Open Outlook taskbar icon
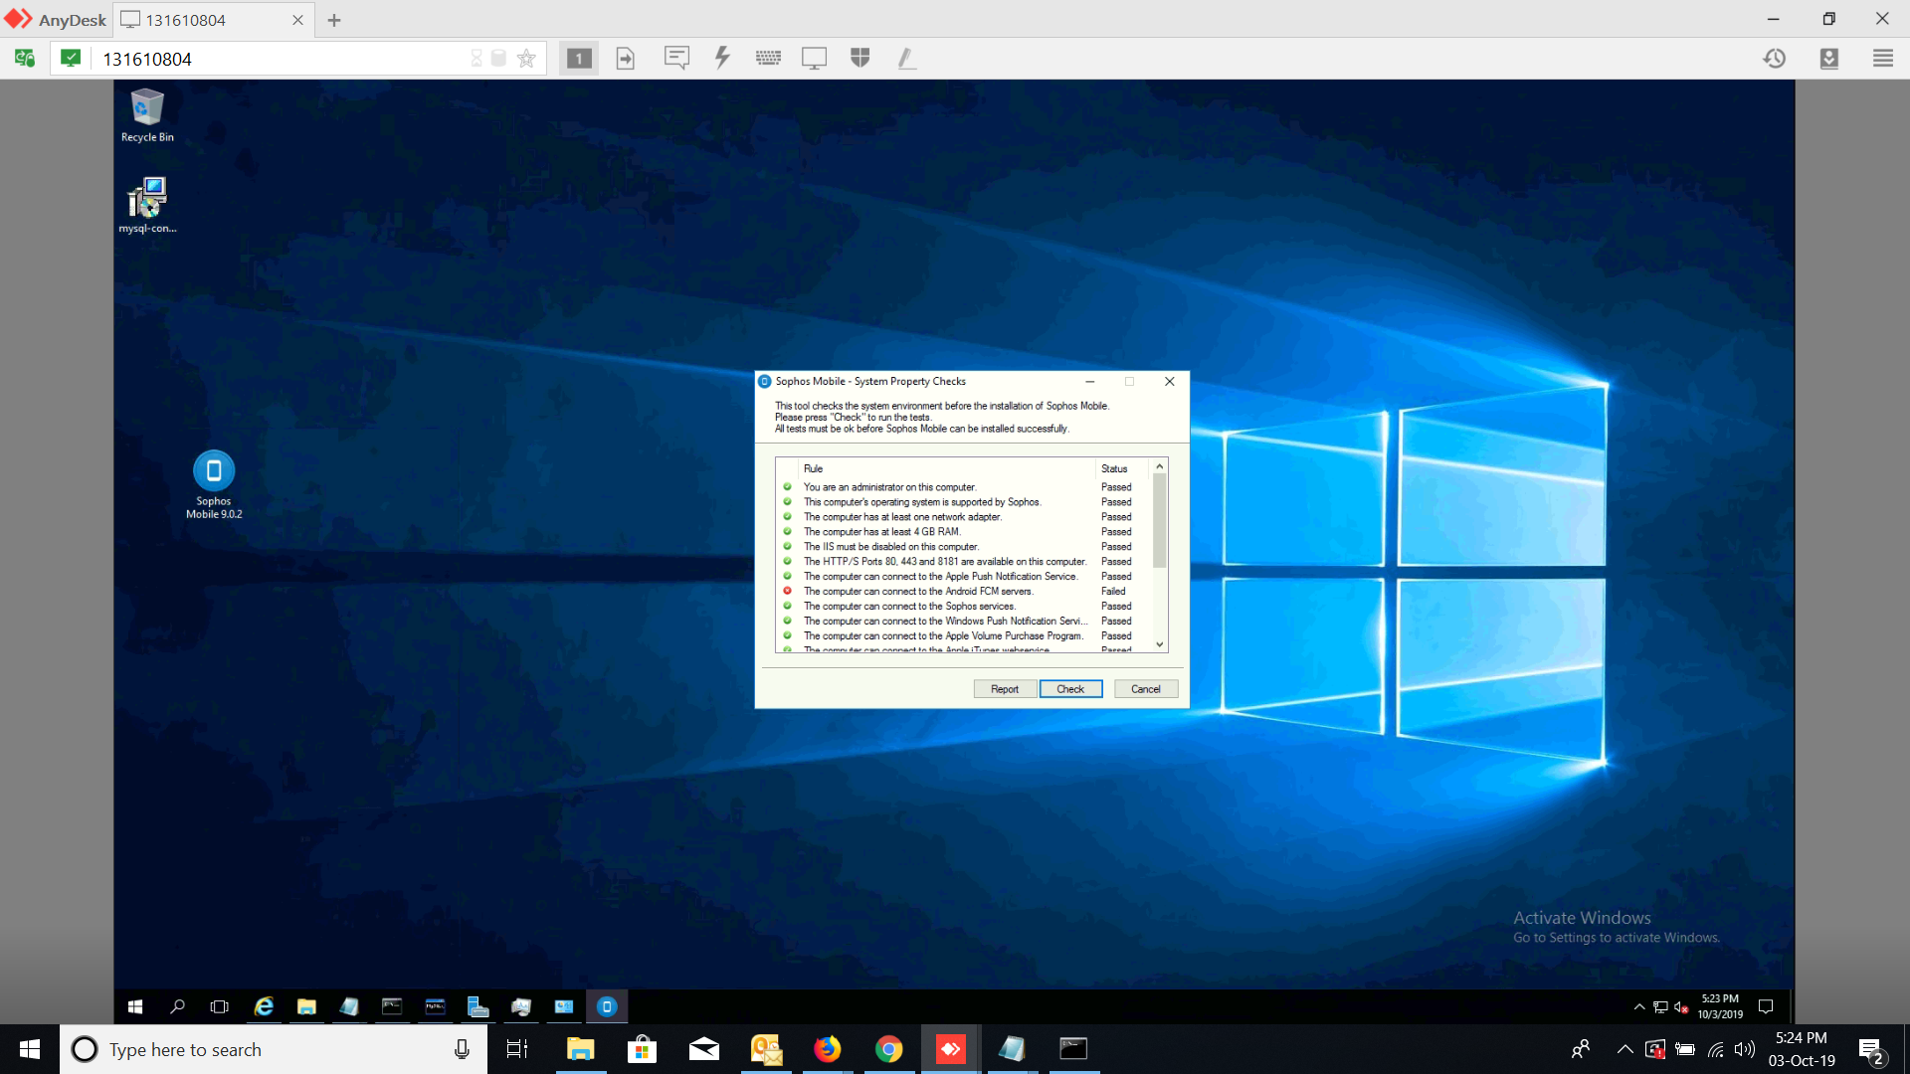This screenshot has width=1910, height=1074. (x=766, y=1049)
